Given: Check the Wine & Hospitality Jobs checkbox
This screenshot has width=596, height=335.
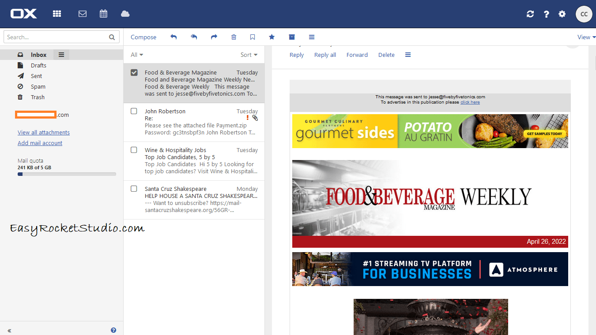Looking at the screenshot, I should point(134,150).
